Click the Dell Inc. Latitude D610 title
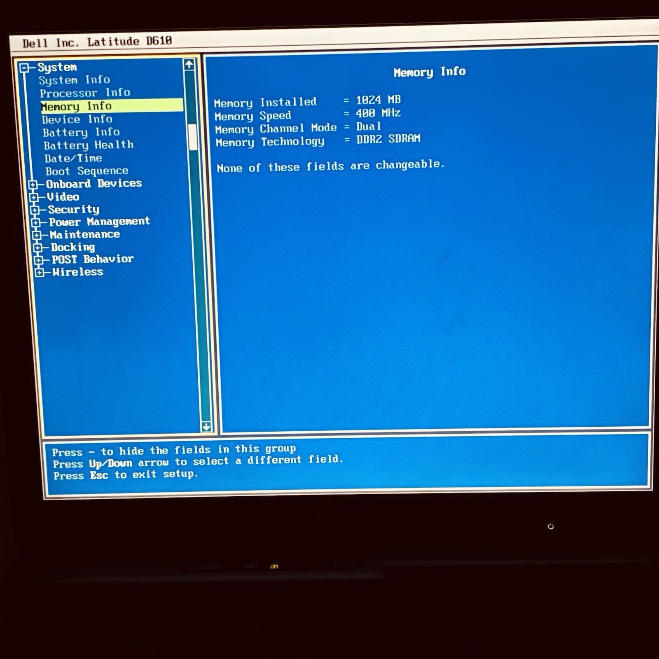The image size is (659, 659). 97,42
